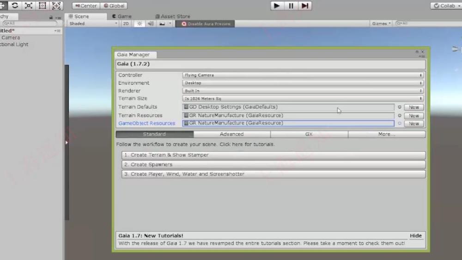Image resolution: width=462 pixels, height=260 pixels.
Task: Open the Gizmos dropdown
Action: (381, 23)
